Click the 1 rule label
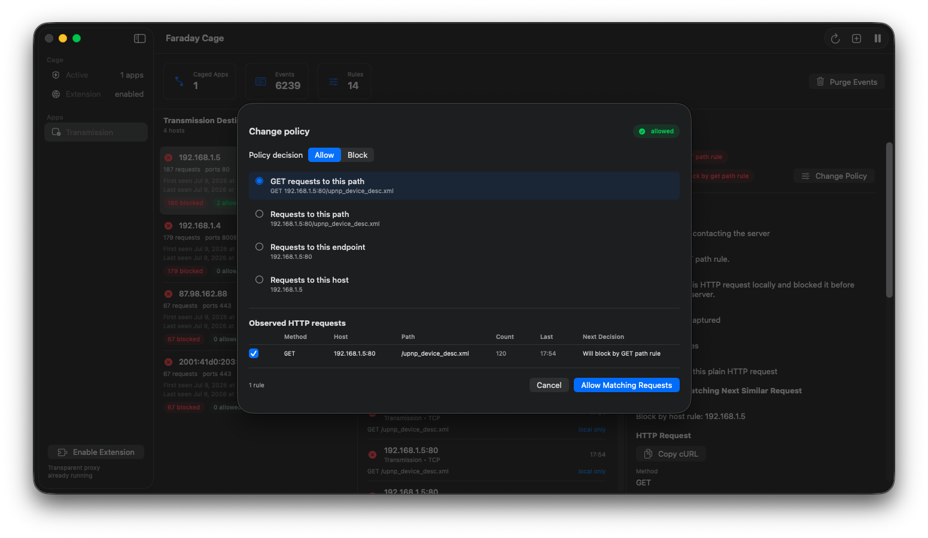 pos(257,386)
